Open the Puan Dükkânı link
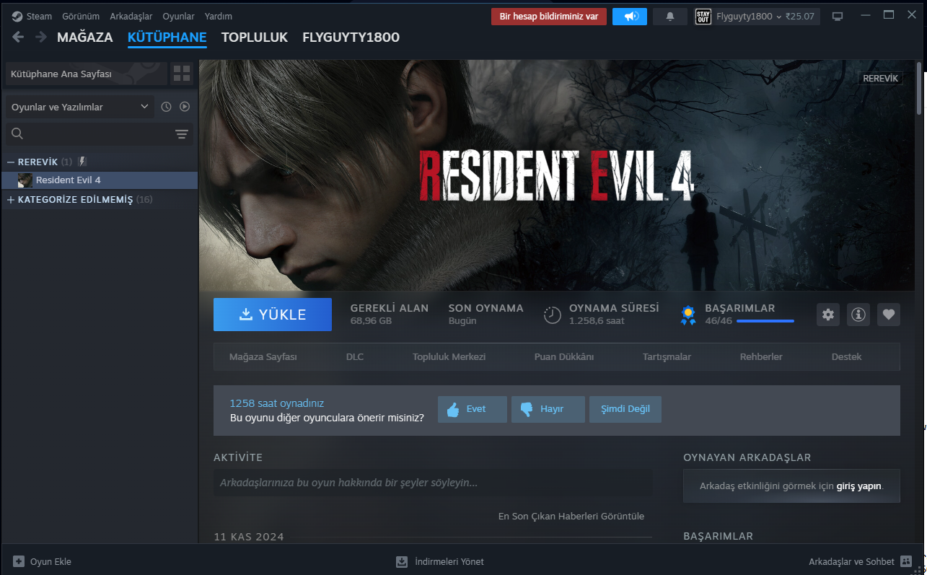Image resolution: width=927 pixels, height=575 pixels. [x=564, y=356]
